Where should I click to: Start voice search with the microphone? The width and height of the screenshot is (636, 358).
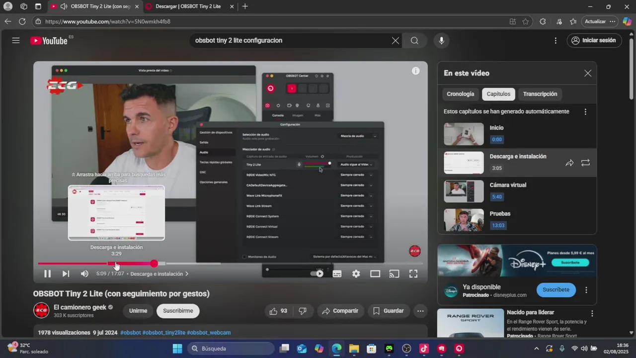pos(441,41)
